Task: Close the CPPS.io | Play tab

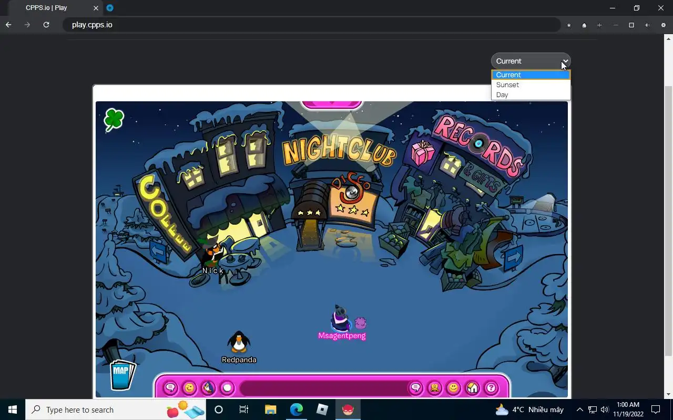Action: pyautogui.click(x=96, y=8)
